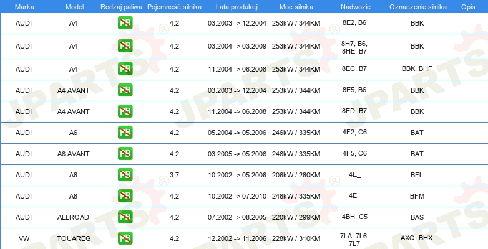Click the 8E5, B6 body cell
Viewport: 488px width, 249px height.
click(354, 90)
